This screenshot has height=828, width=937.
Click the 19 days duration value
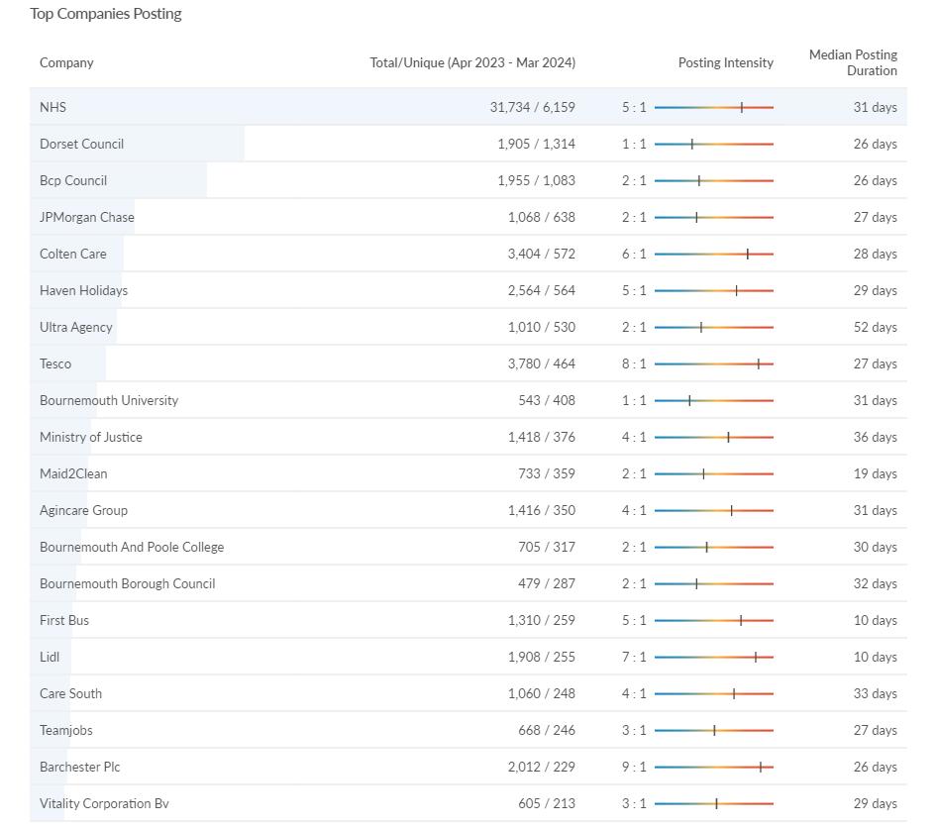[x=875, y=473]
